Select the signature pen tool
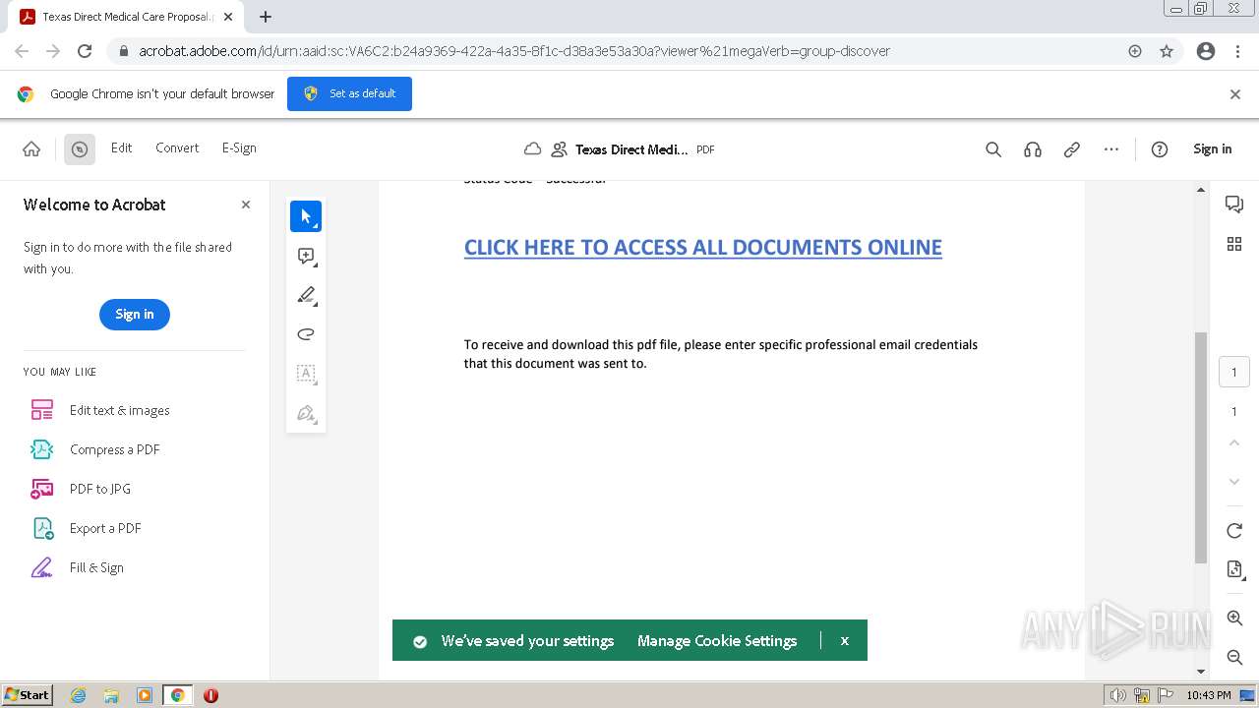1259x708 pixels. 306,413
